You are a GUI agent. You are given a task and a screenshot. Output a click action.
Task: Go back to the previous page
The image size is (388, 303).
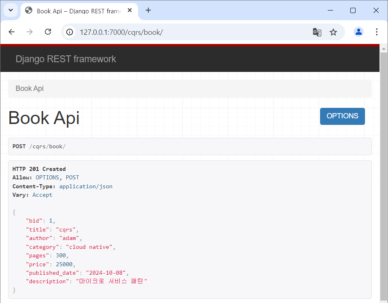[12, 32]
